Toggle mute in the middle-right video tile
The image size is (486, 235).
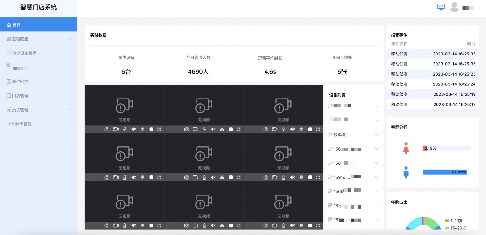pos(292,177)
